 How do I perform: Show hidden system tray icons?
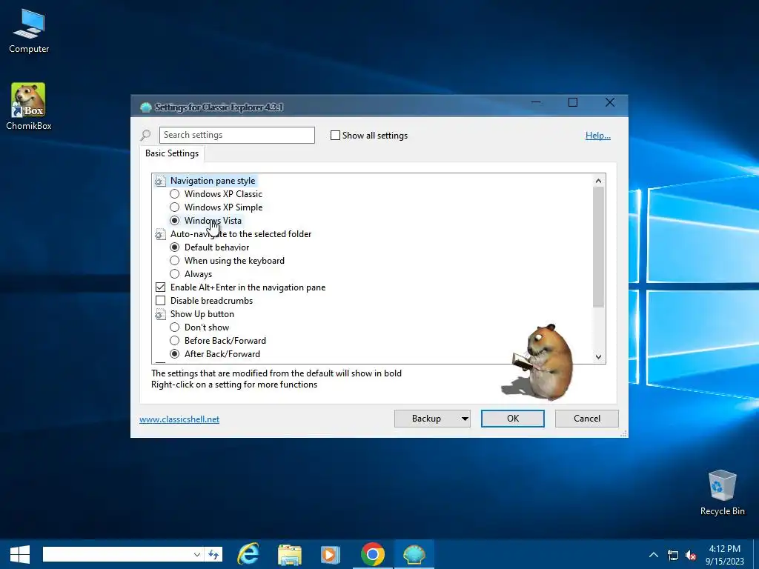654,555
